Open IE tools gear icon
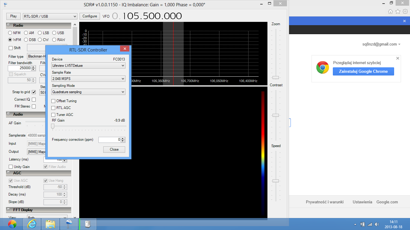Viewport: 410px width, 230px height. (x=405, y=12)
